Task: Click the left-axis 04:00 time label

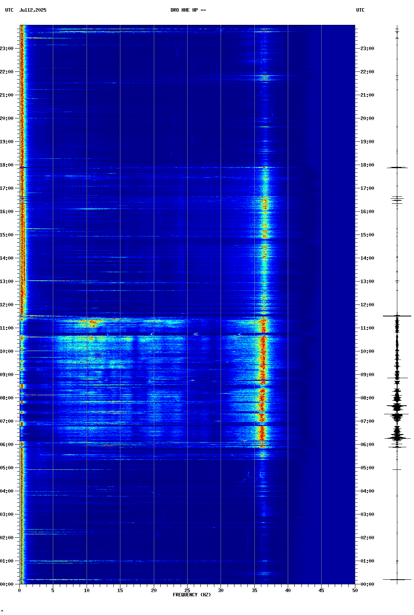Action: point(7,491)
